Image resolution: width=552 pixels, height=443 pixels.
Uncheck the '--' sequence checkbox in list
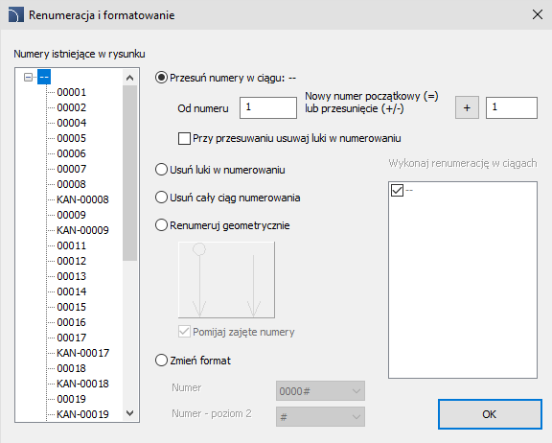coord(397,190)
